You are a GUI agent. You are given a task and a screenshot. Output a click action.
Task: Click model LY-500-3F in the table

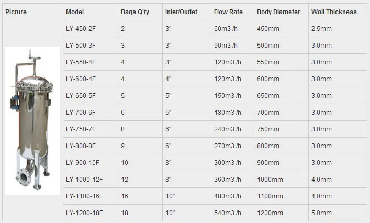(x=81, y=45)
